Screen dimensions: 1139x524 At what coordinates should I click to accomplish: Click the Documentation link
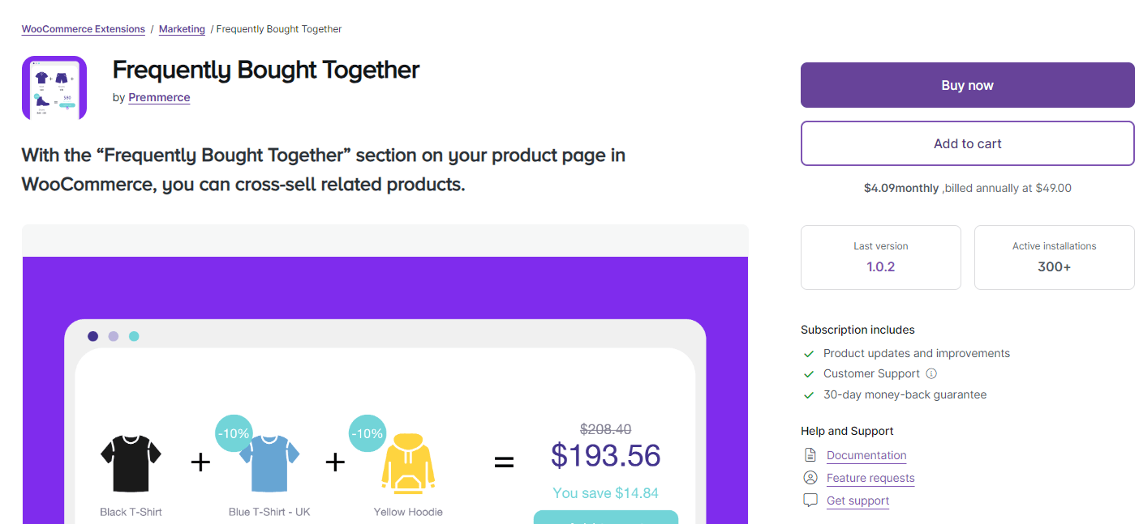point(866,454)
